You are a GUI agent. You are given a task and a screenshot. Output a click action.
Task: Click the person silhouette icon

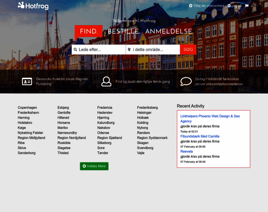pos(106,82)
